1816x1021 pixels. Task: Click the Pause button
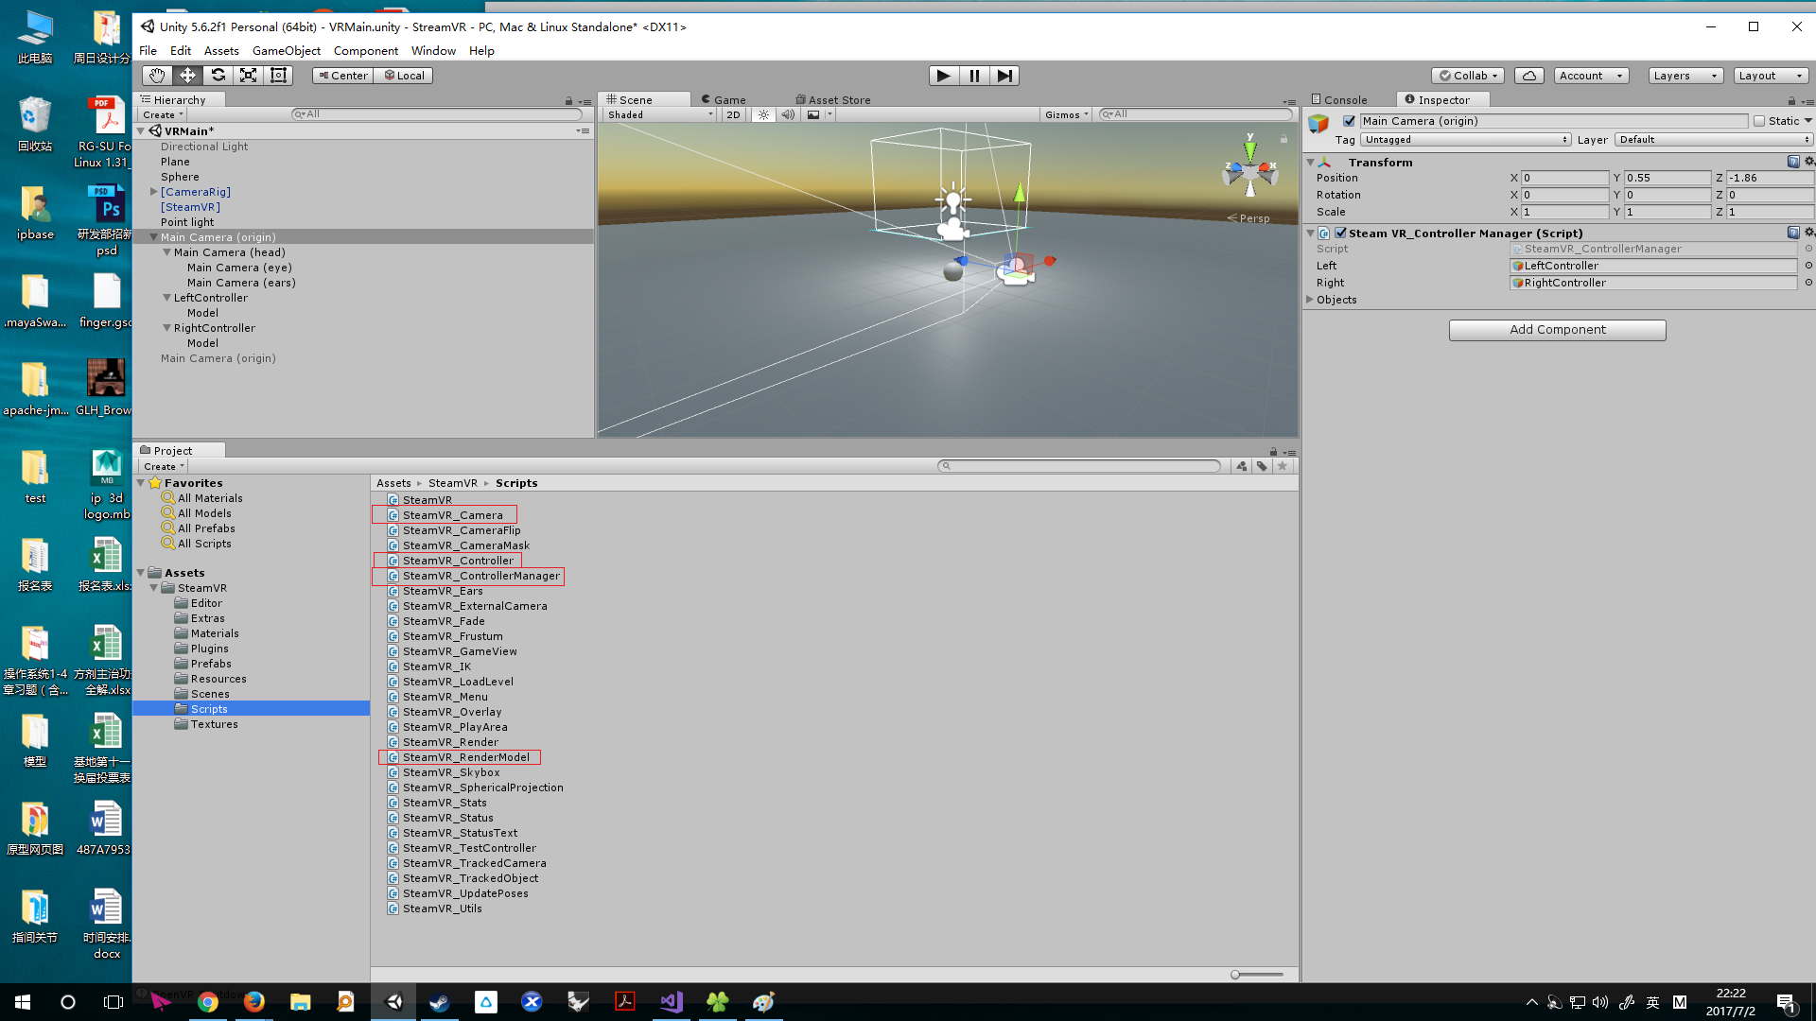[973, 76]
